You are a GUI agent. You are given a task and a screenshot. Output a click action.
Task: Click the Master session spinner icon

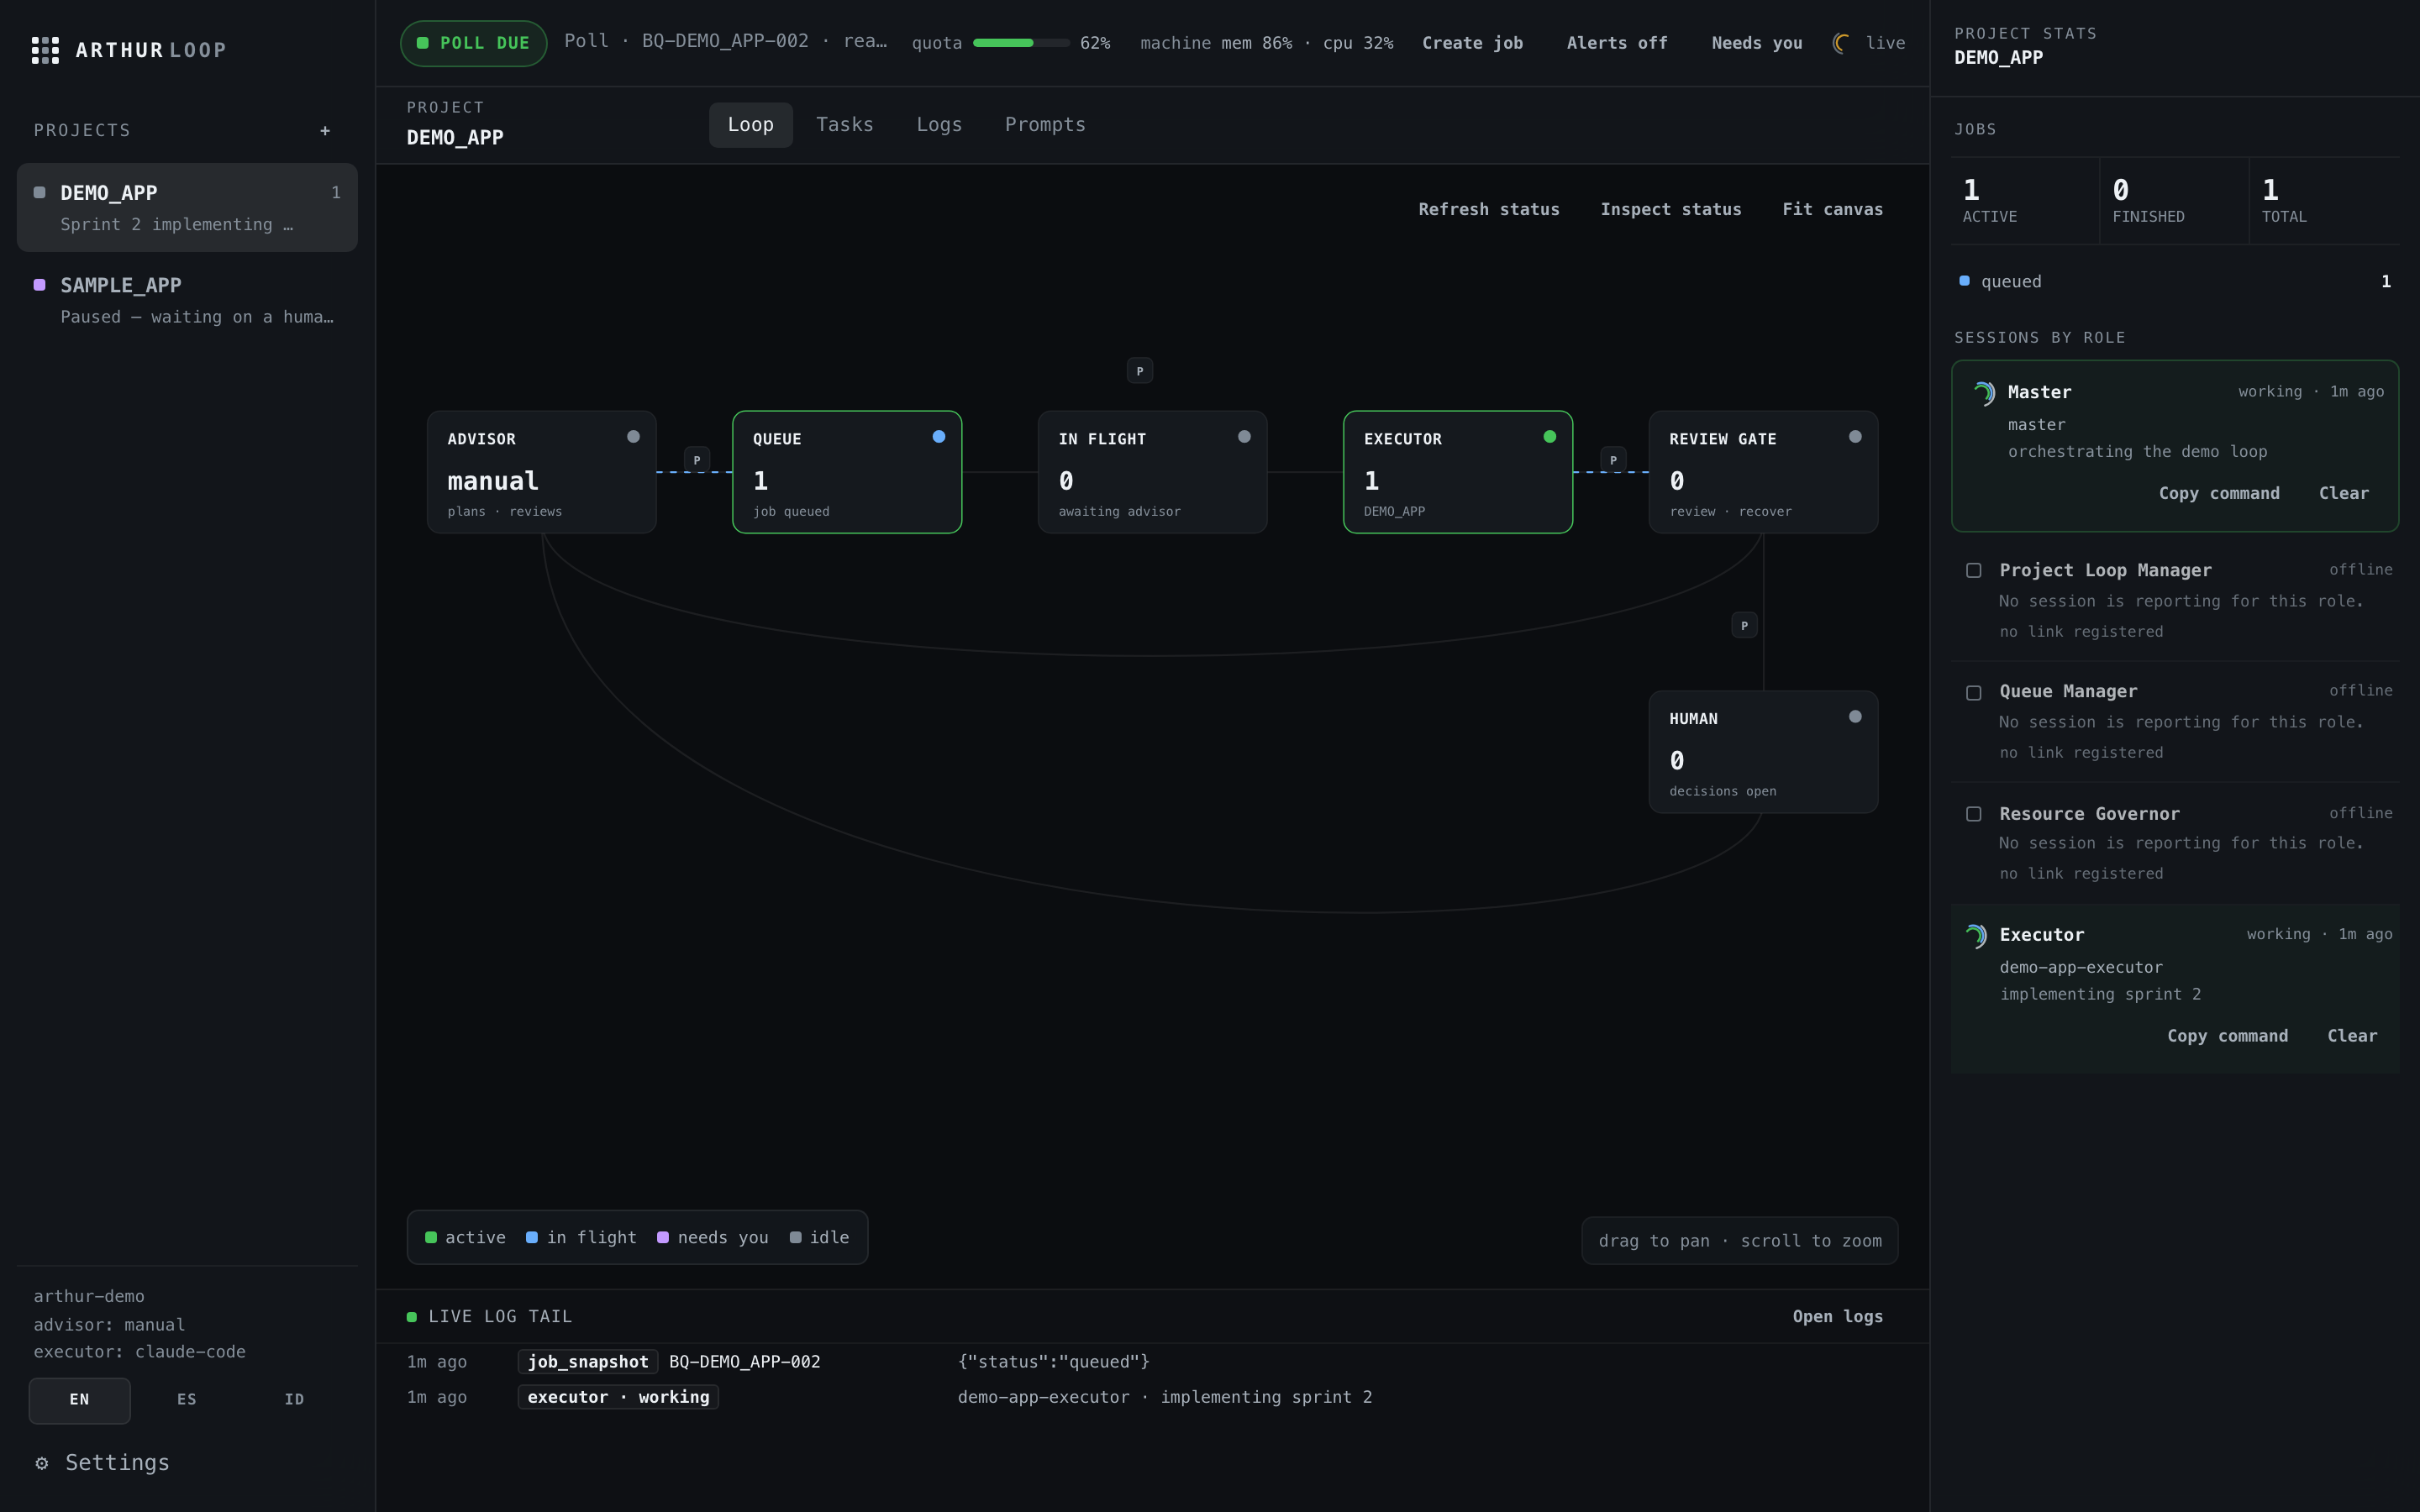[x=1983, y=393]
